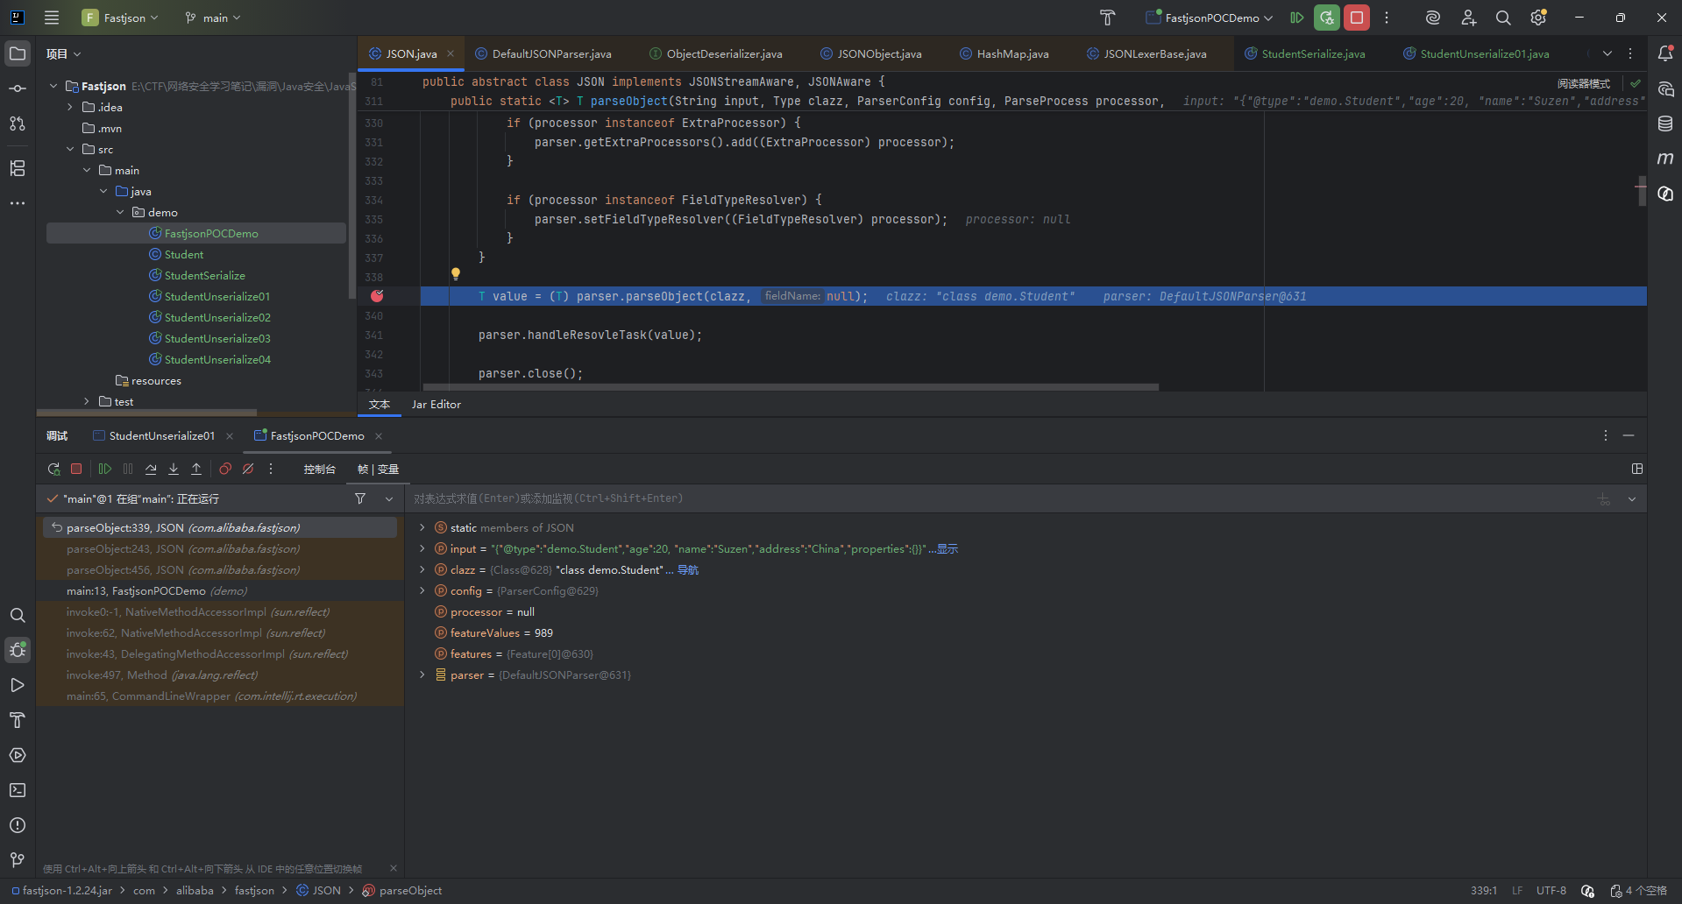Open the Structure tool window
This screenshot has width=1682, height=904.
coord(18,167)
